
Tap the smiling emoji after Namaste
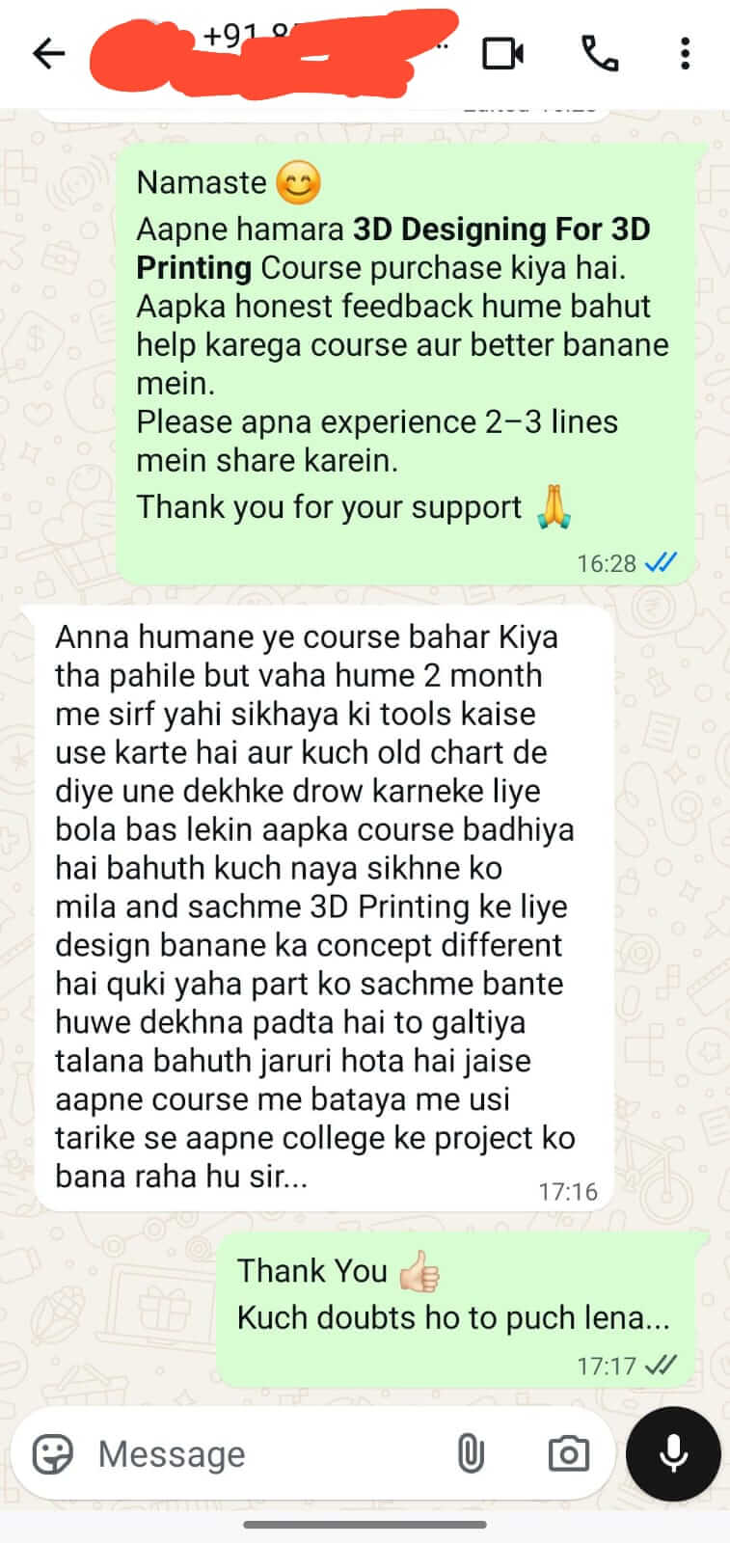pos(299,182)
